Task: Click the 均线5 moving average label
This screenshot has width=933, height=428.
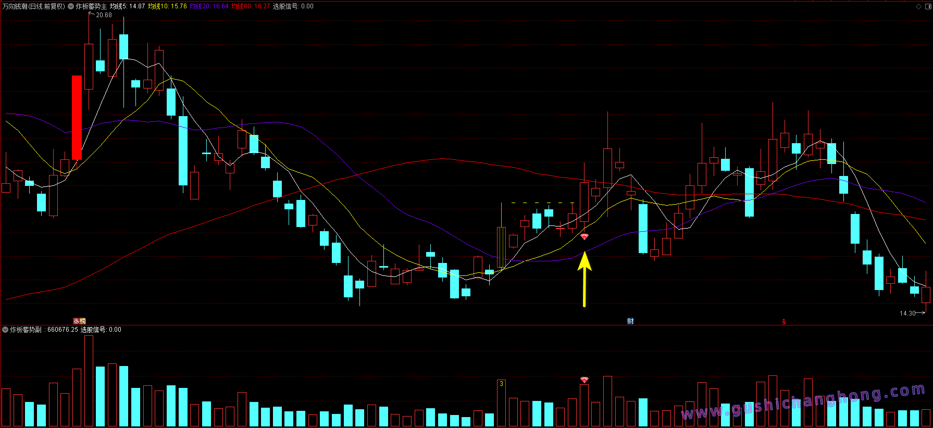Action: [127, 6]
